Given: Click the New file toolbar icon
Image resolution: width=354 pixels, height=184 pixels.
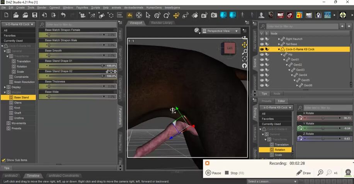Looking at the screenshot, I should (6, 15).
